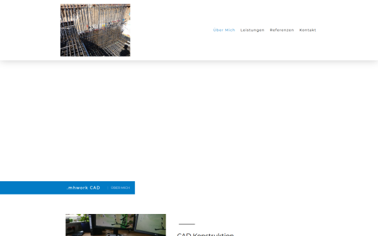Click the ÜBER MICH breadcrumb label
This screenshot has width=378, height=236.
click(x=120, y=188)
